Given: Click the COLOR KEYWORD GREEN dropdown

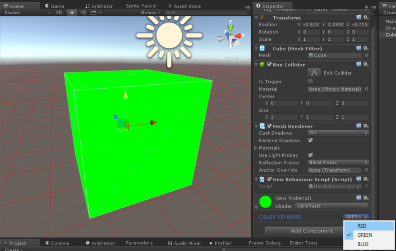Looking at the screenshot, I should (356, 217).
